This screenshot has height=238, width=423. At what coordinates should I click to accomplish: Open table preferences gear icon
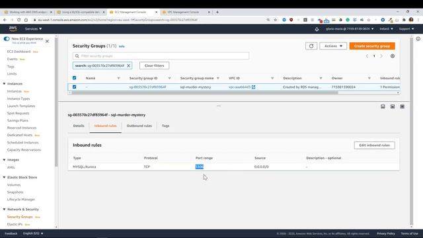[x=393, y=56]
